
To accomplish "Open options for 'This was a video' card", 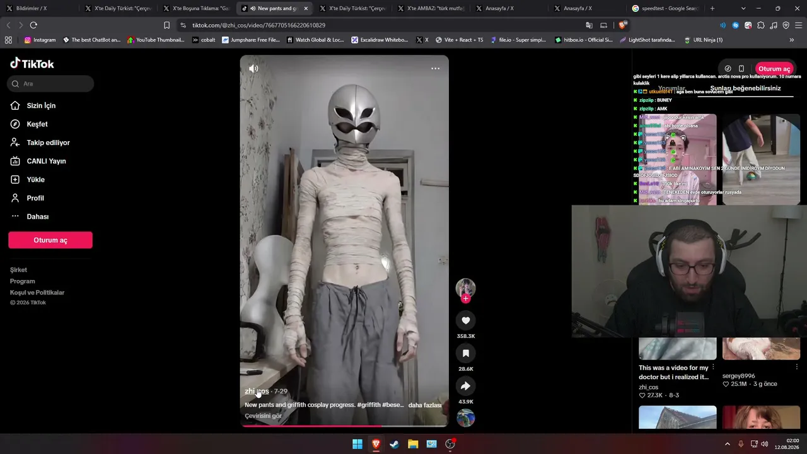I will [713, 367].
